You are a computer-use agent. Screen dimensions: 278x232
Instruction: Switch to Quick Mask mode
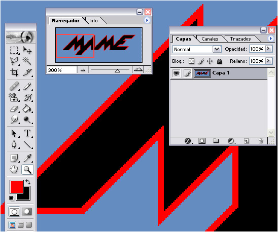pos(26,212)
